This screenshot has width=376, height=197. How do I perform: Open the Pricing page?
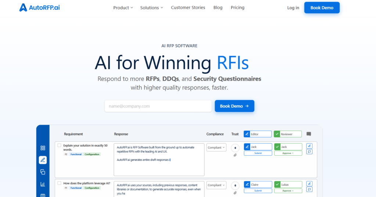pos(238,8)
